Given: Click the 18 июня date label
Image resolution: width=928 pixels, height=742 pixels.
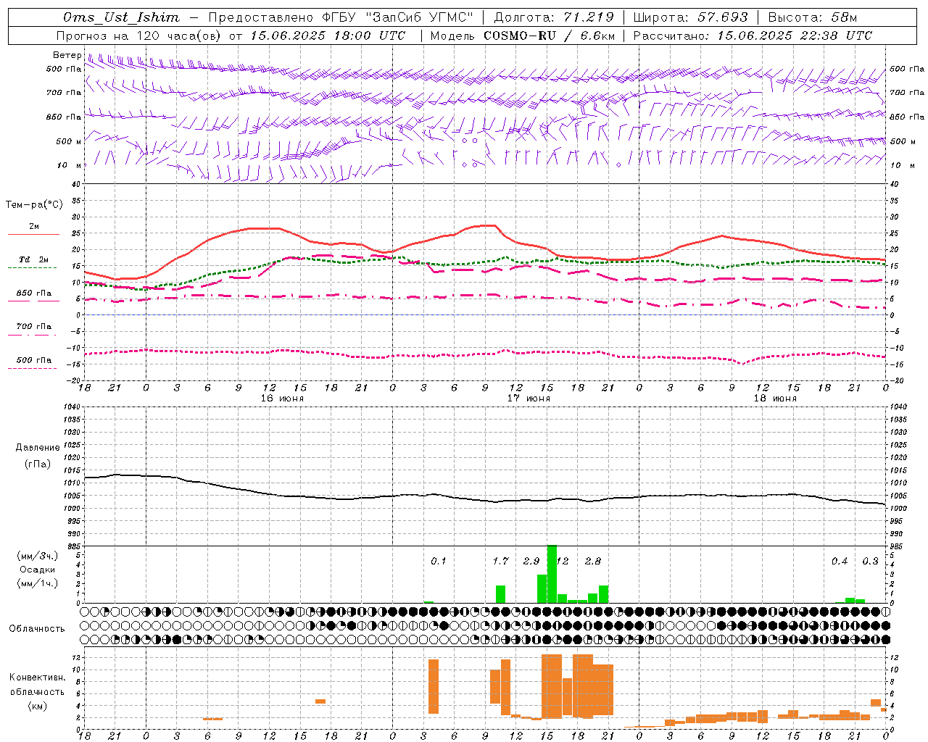Looking at the screenshot, I should (775, 399).
